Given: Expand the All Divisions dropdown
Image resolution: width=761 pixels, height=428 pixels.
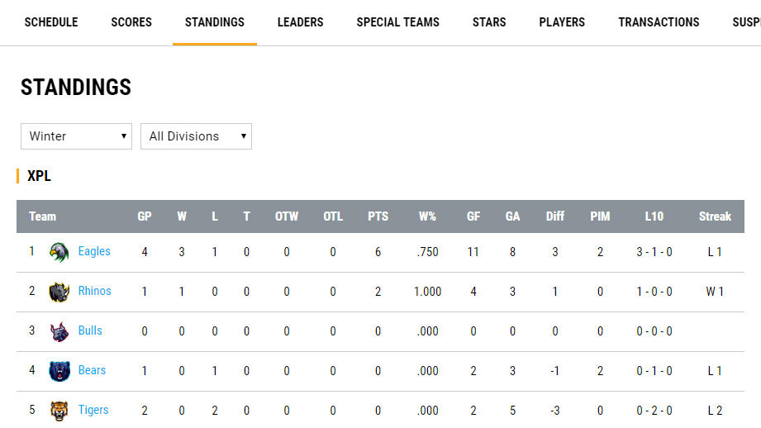Looking at the screenshot, I should [196, 136].
